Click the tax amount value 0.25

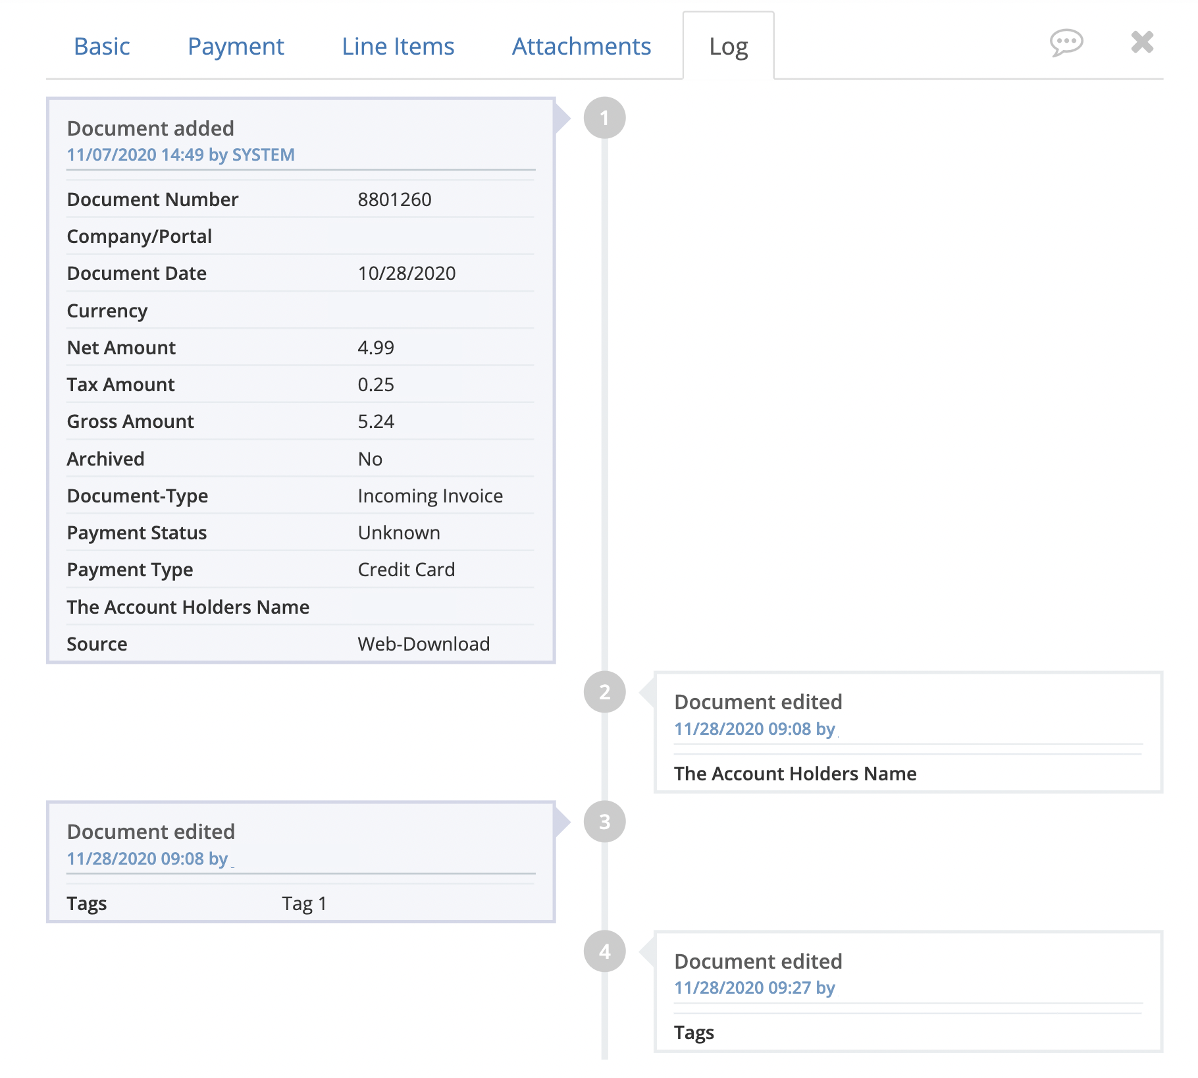(376, 385)
